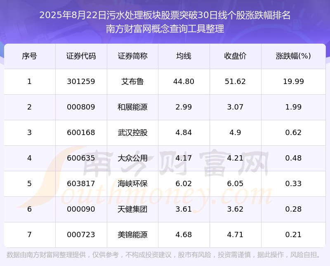Screen dimensions: 330x266
Task: Select stock name 天健集团
Action: click(132, 209)
